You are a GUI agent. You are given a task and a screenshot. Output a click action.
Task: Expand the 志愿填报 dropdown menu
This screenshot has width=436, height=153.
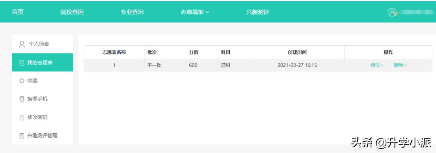click(x=195, y=12)
